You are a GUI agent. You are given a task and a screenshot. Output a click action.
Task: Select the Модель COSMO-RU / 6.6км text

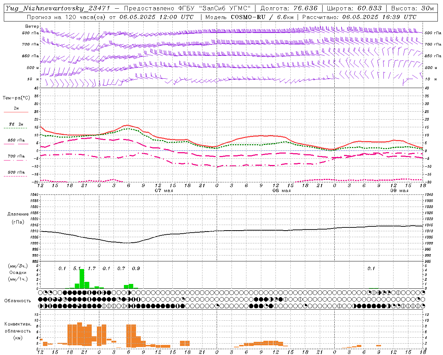(250, 17)
